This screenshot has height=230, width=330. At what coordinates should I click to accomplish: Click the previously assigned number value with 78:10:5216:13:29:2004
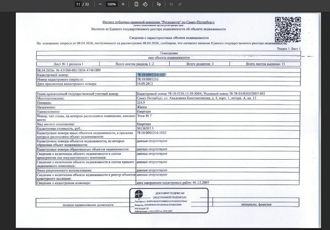201,94
